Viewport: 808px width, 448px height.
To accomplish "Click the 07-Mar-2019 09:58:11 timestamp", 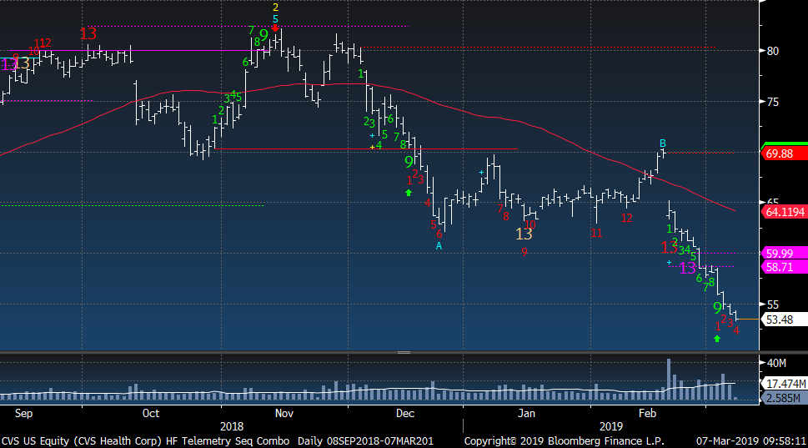I will click(750, 441).
